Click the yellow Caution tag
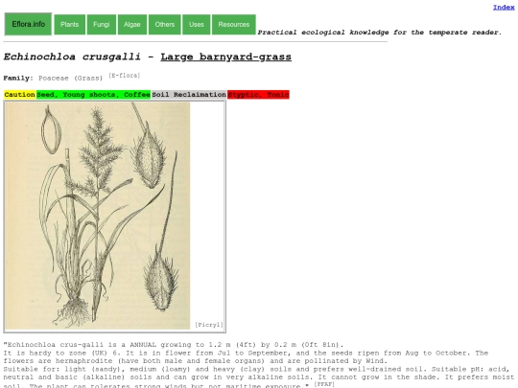Screen dimensions: 518x388 tap(19, 95)
